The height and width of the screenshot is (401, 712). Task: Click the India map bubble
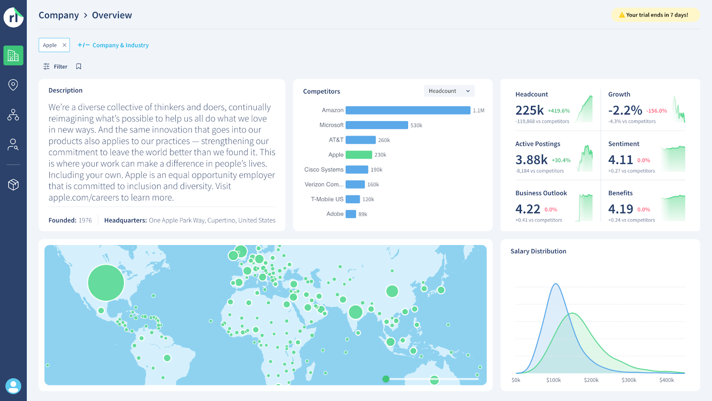pos(356,312)
